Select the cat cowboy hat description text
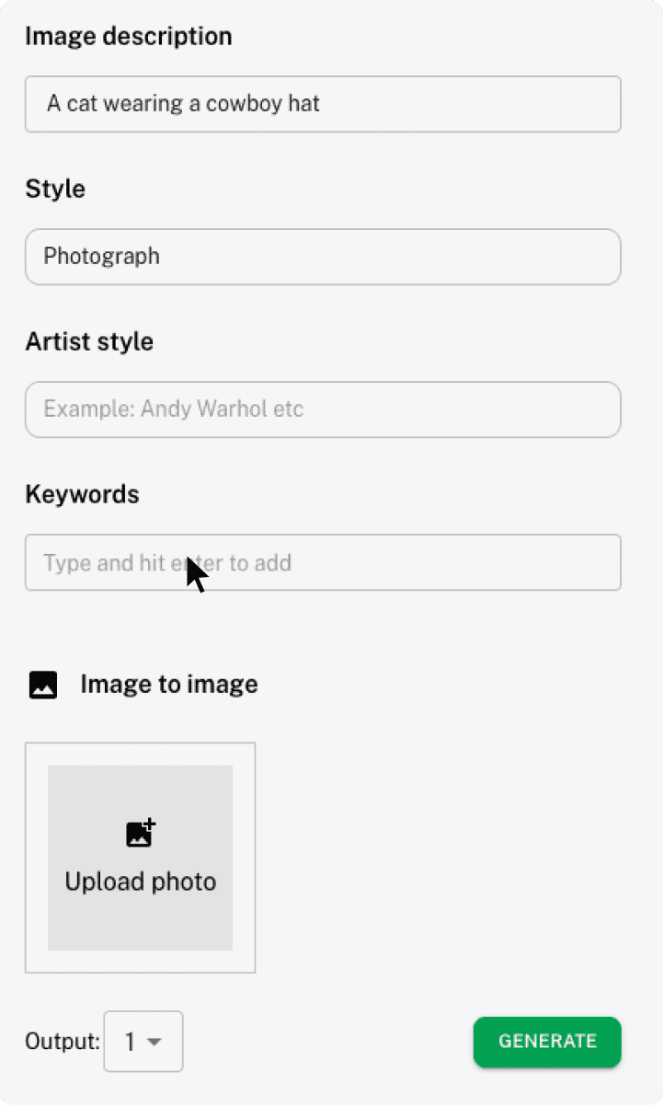The image size is (664, 1106). [180, 104]
